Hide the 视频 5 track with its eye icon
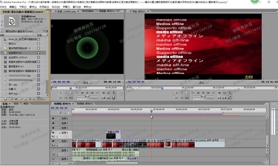The width and height of the screenshot is (278, 166). [53, 119]
